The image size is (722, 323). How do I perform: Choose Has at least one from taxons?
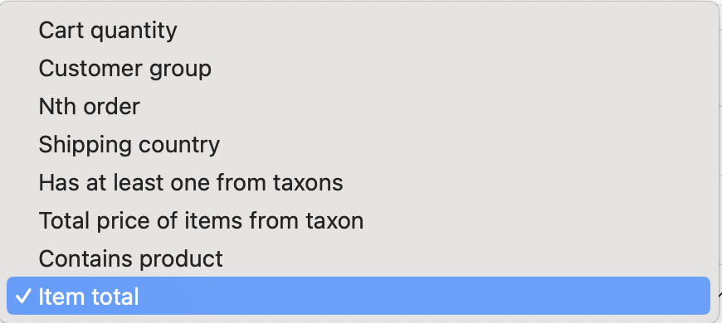(x=359, y=183)
